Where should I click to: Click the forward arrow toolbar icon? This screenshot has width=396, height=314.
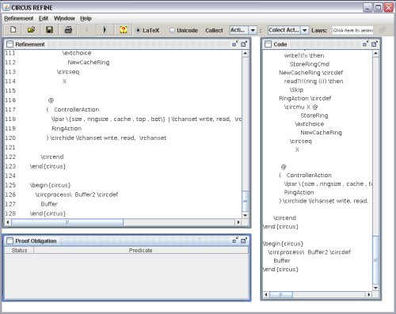[x=105, y=30]
